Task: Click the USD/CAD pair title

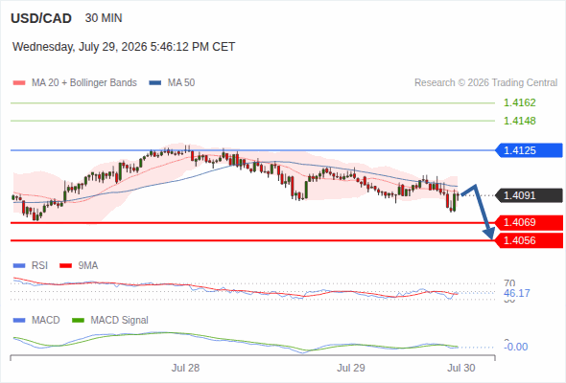Action: [41, 18]
